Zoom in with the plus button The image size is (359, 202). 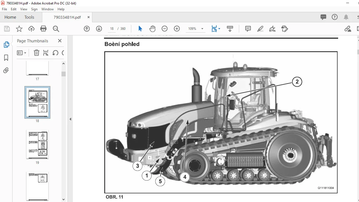click(x=177, y=29)
